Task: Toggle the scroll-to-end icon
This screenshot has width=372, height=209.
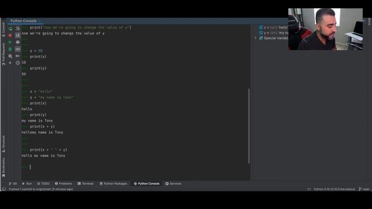Action: coord(18,35)
